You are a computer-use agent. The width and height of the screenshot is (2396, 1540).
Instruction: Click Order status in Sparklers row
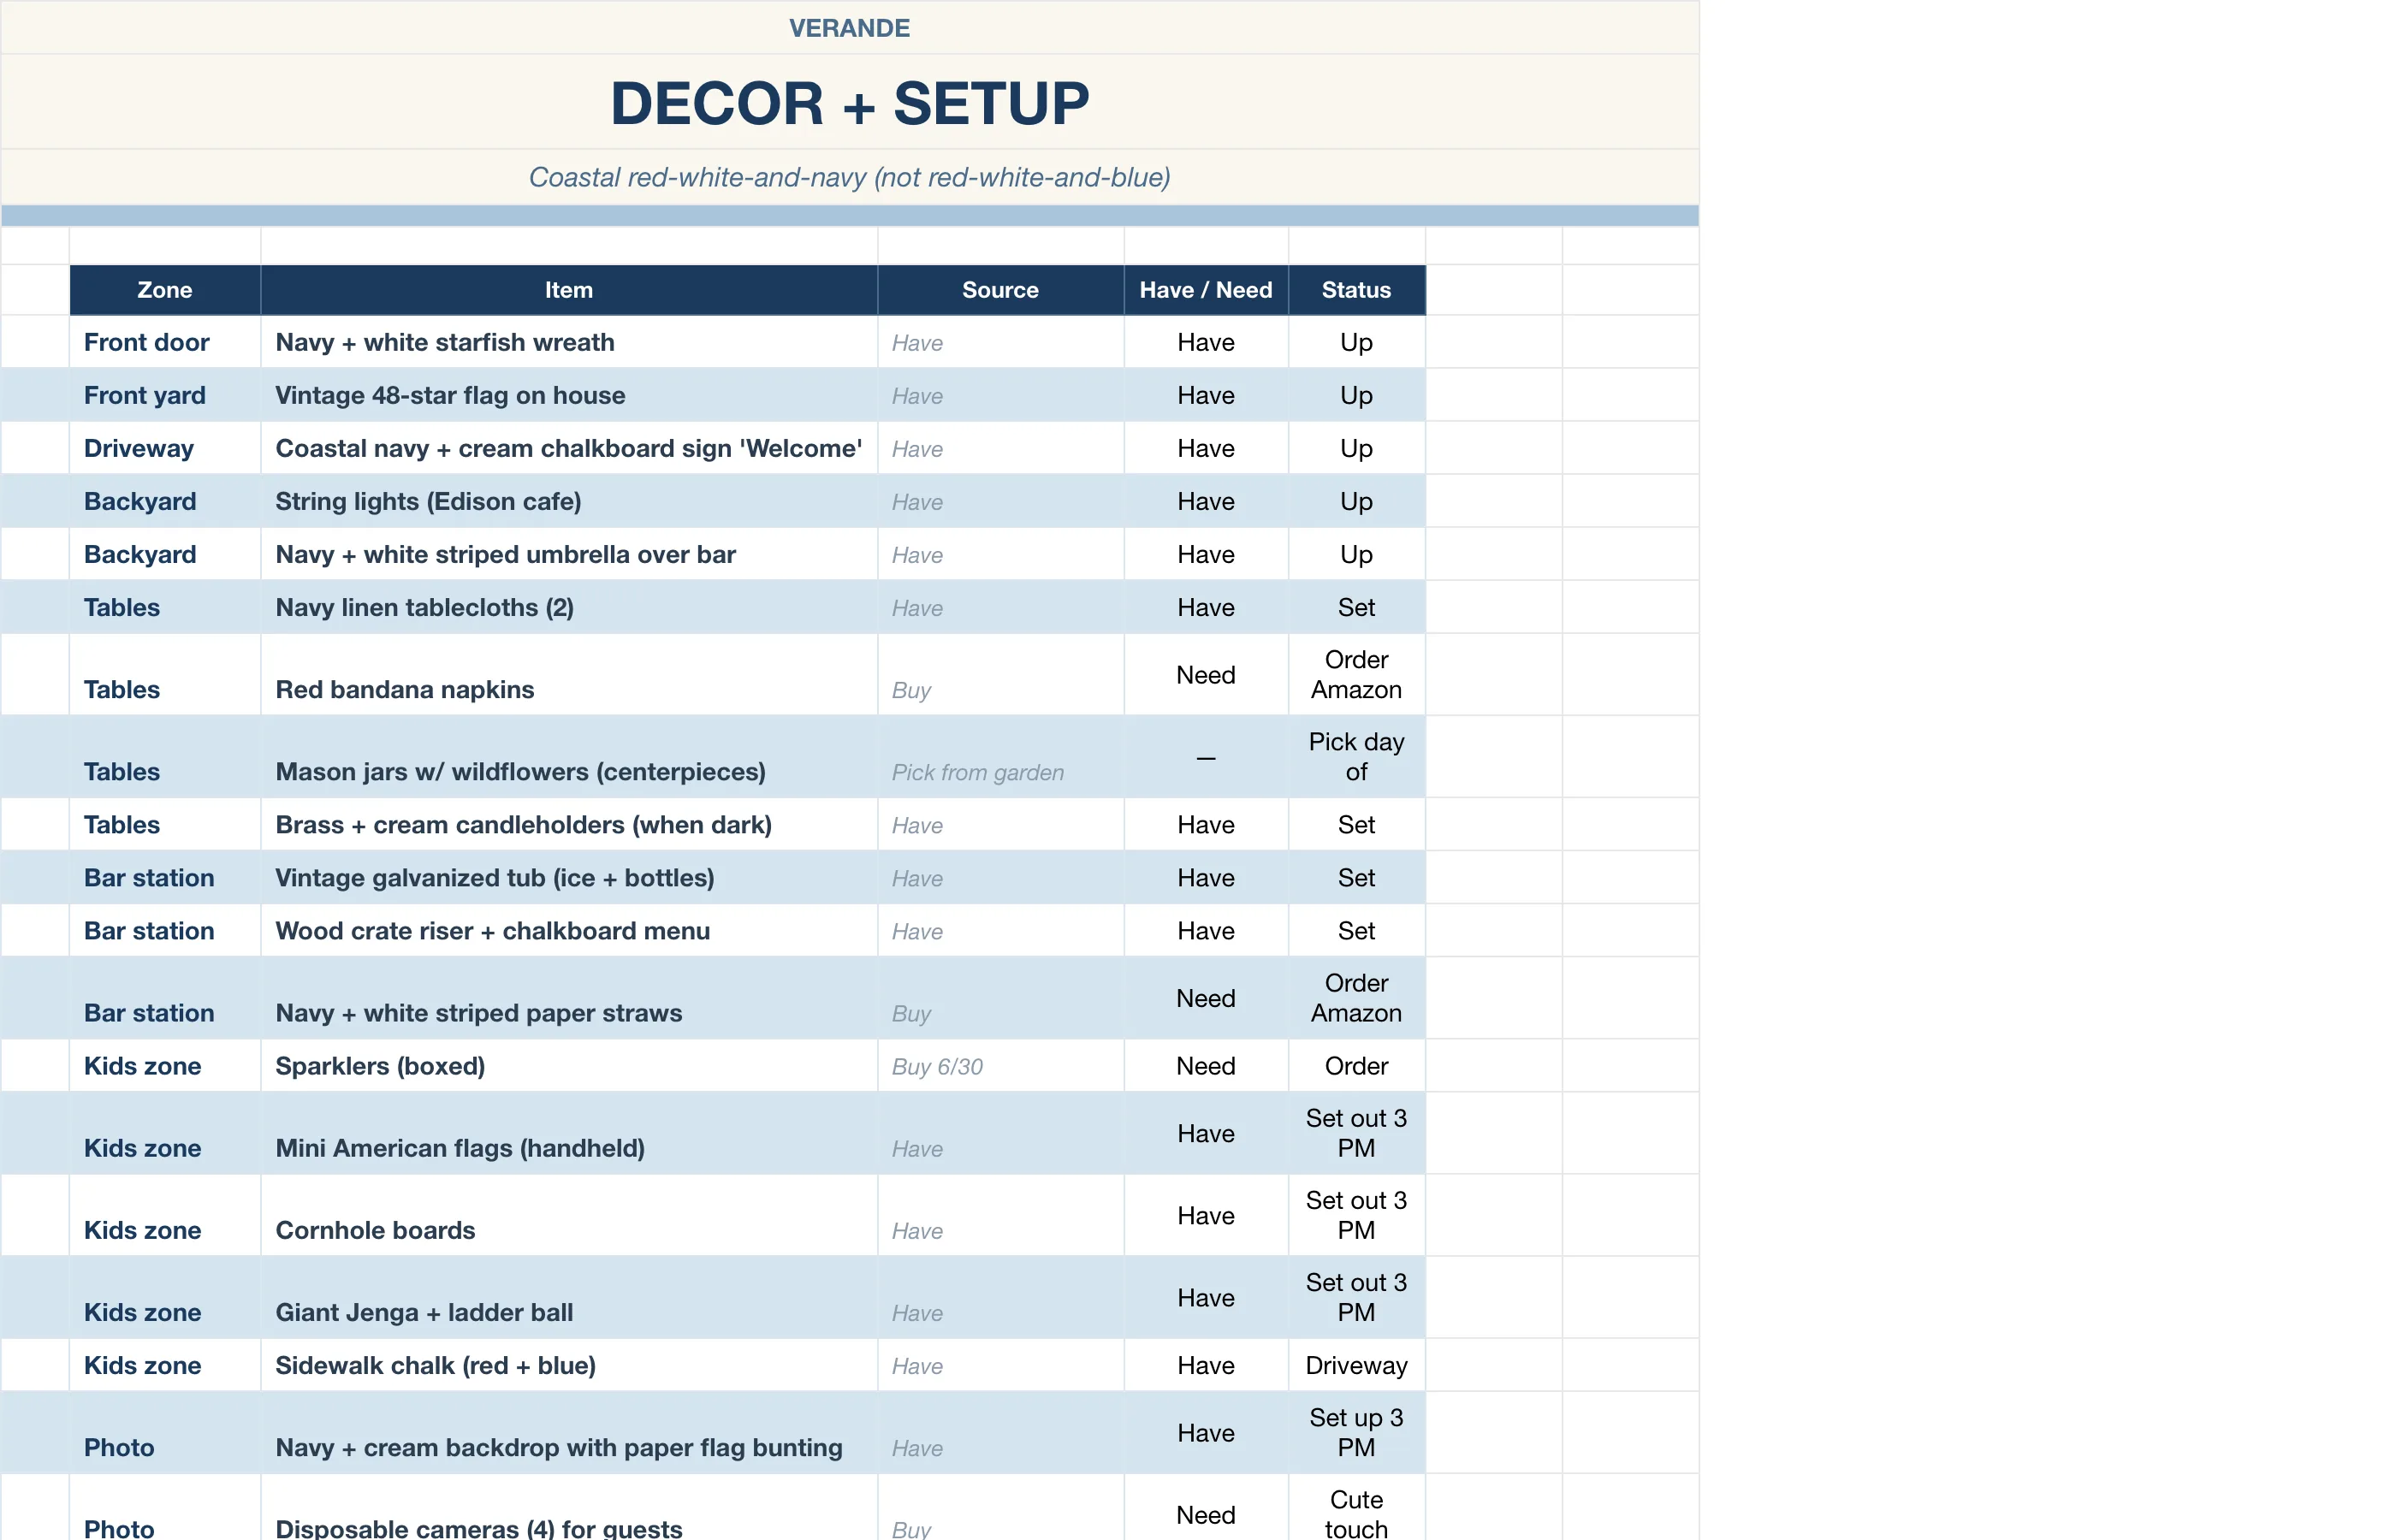coord(1356,1065)
